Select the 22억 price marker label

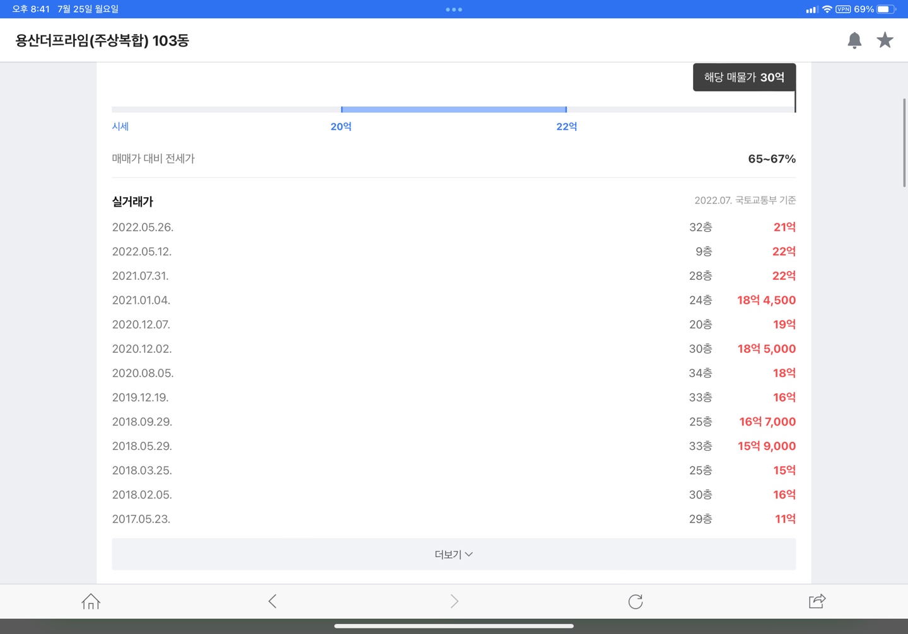coord(567,127)
